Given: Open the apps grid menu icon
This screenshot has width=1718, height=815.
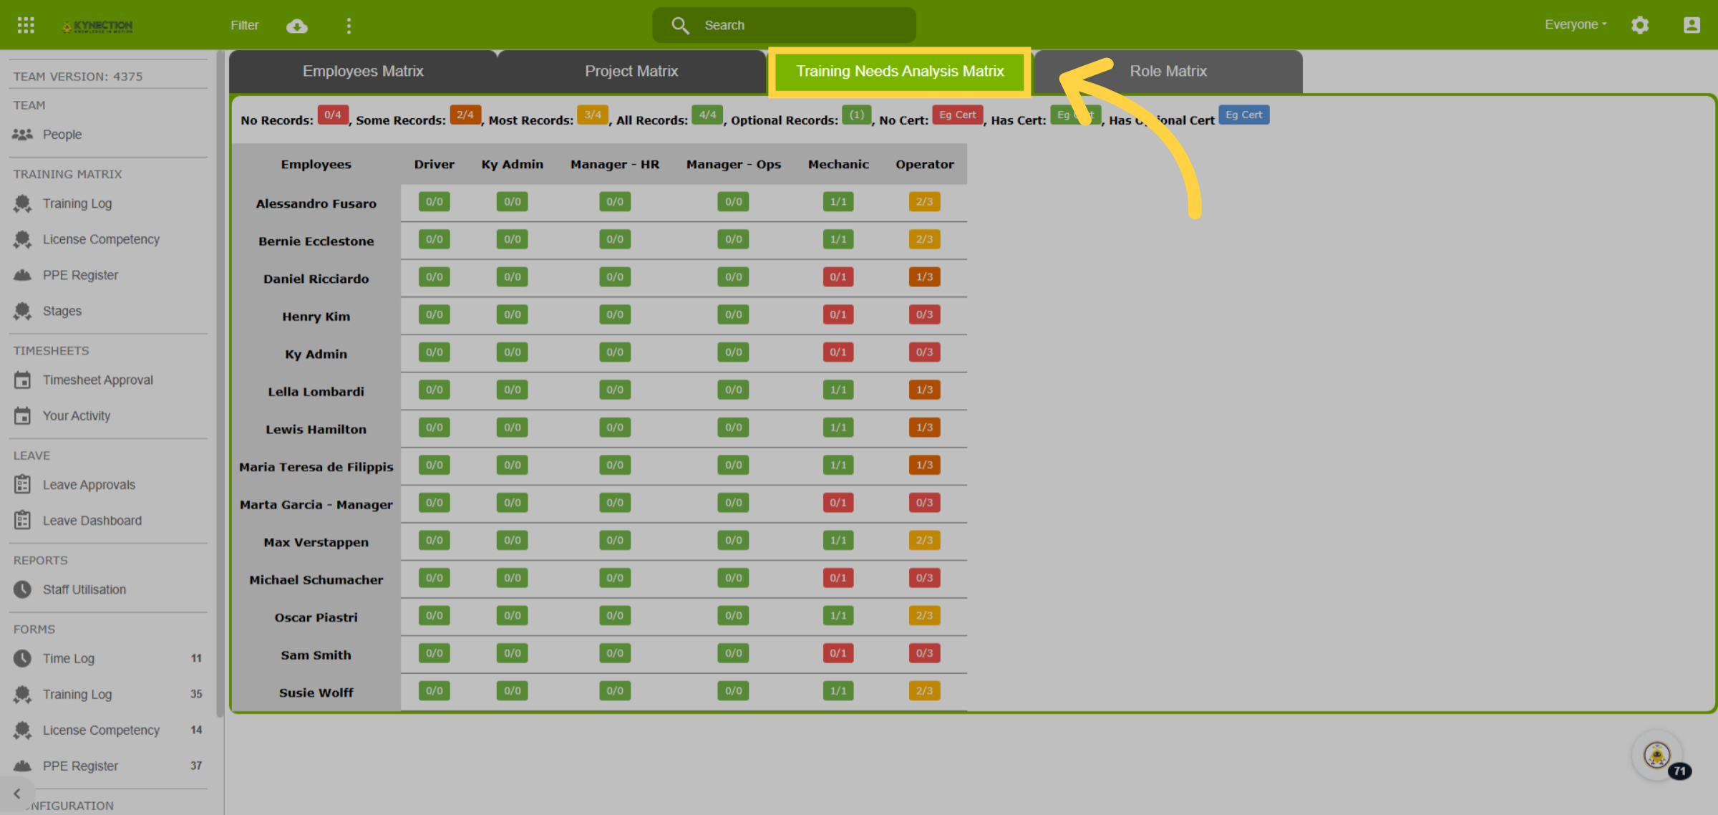Looking at the screenshot, I should [26, 25].
